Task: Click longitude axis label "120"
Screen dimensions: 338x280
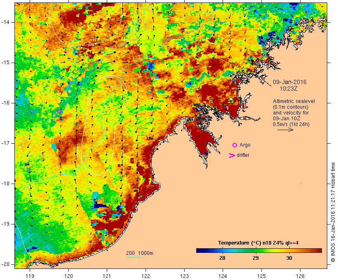Action: click(x=68, y=276)
